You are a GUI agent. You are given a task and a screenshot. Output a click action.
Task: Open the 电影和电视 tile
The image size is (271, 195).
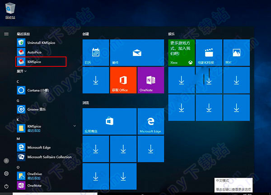coord(209,52)
